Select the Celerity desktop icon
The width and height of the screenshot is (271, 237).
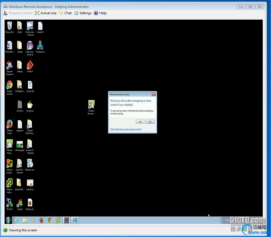20,204
